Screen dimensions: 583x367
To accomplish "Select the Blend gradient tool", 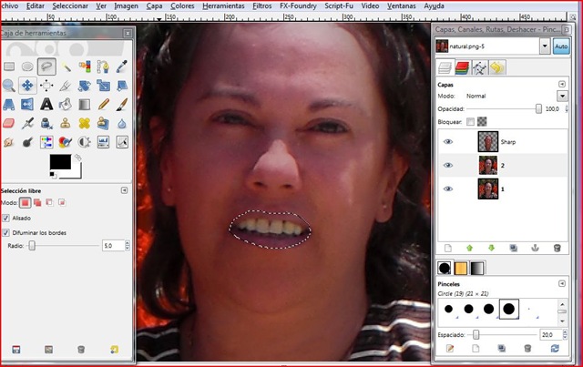I will click(85, 105).
